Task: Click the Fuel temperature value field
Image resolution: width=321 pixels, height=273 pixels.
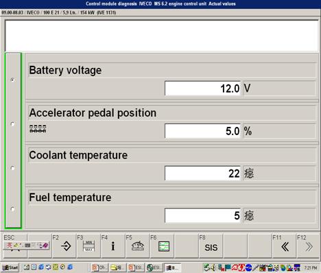Action: (202, 215)
